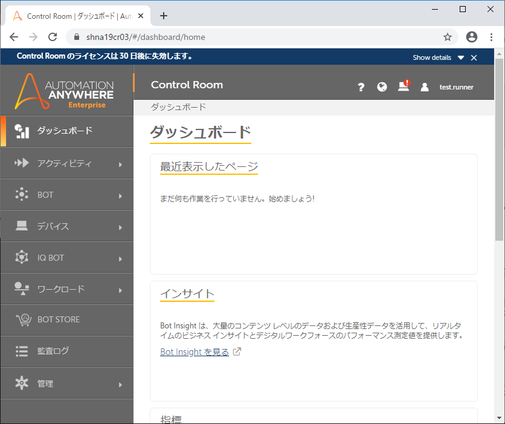Expand the アクティビティ submenu arrow
Image resolution: width=505 pixels, height=424 pixels.
tap(120, 165)
